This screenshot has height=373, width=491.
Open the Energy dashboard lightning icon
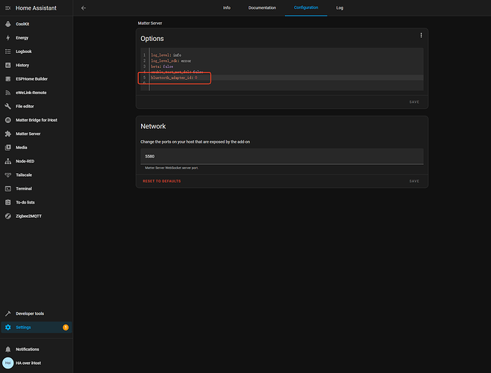[x=7, y=37]
